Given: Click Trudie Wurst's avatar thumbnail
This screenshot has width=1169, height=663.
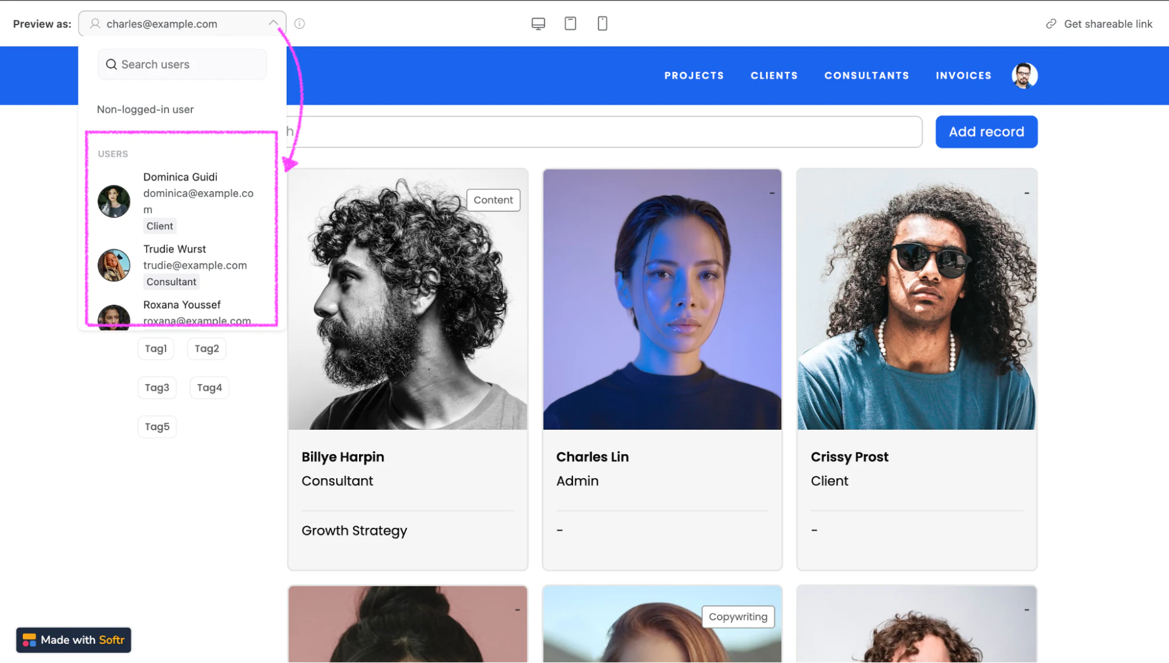Looking at the screenshot, I should point(114,265).
